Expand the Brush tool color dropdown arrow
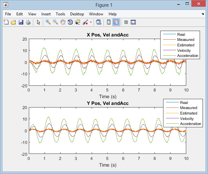The image size is (208, 174). pos(91,22)
